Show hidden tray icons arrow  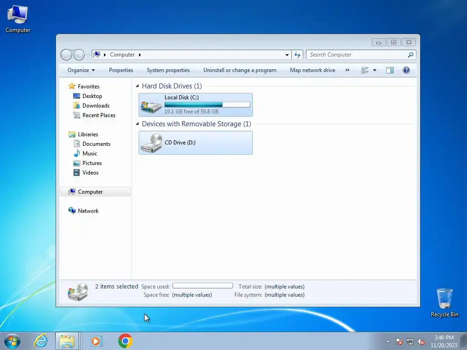pos(388,341)
